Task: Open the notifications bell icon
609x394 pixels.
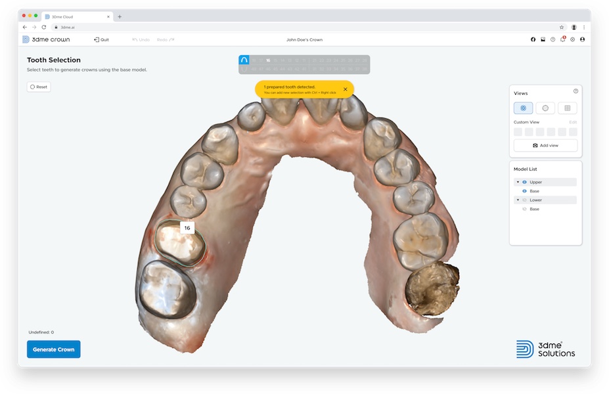Action: pyautogui.click(x=562, y=39)
